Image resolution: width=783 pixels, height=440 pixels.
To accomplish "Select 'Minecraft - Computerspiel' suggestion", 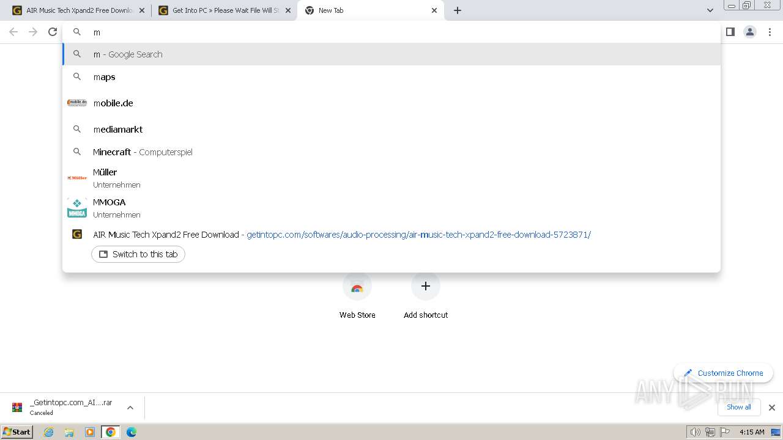I will coord(391,152).
